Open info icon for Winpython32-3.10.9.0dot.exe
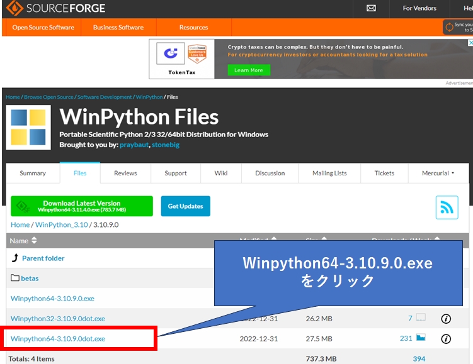Image resolution: width=473 pixels, height=364 pixels. pos(446,319)
